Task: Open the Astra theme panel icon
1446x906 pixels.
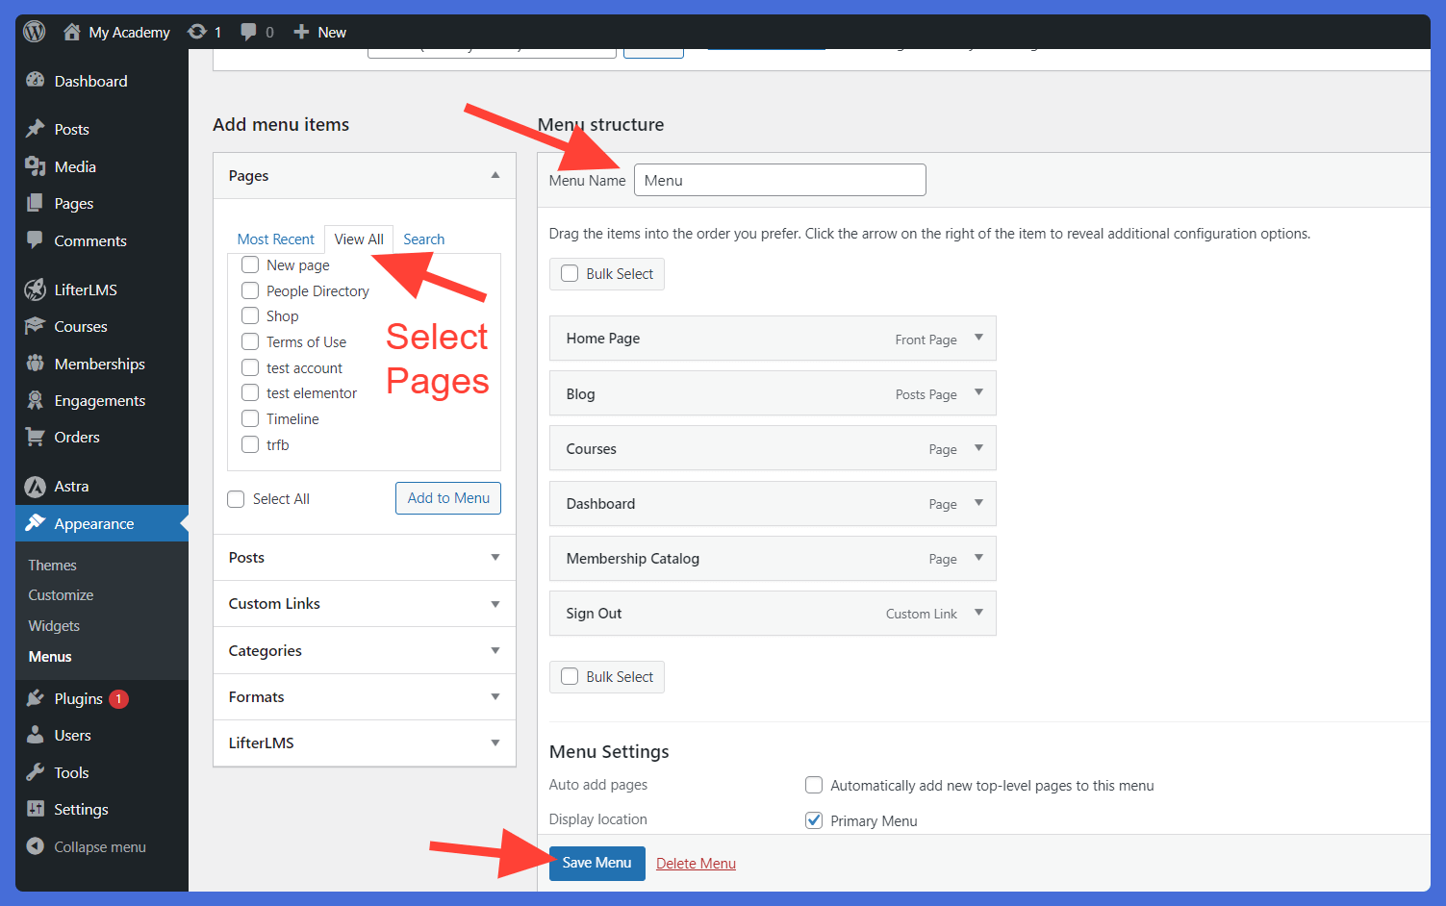Action: [36, 486]
